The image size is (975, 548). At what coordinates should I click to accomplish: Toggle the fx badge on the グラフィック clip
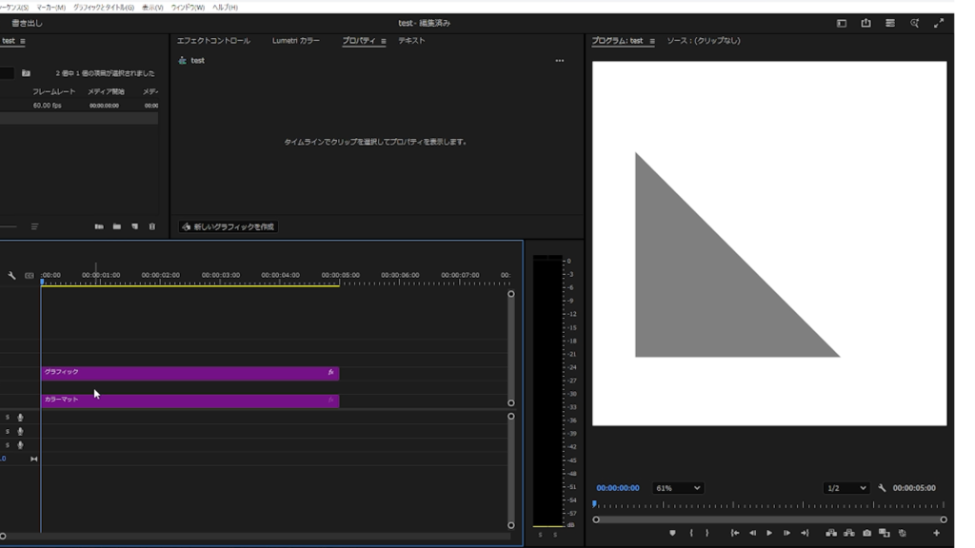330,372
